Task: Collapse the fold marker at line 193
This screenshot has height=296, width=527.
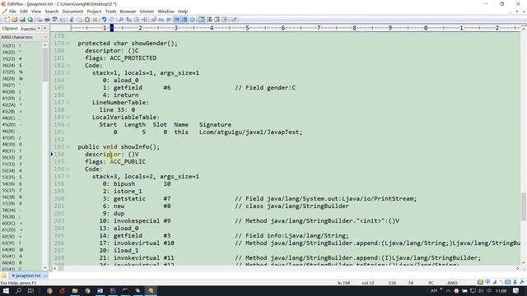Action: (68, 146)
